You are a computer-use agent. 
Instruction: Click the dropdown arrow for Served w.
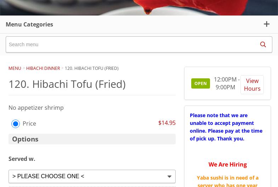tap(169, 176)
